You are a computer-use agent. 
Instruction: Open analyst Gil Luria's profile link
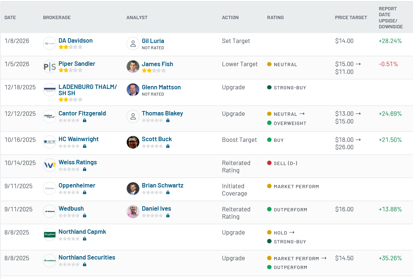153,41
